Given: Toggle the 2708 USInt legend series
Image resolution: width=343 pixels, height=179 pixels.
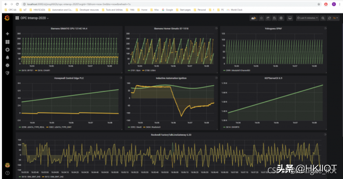Looking at the screenshot, I should click(149, 70).
